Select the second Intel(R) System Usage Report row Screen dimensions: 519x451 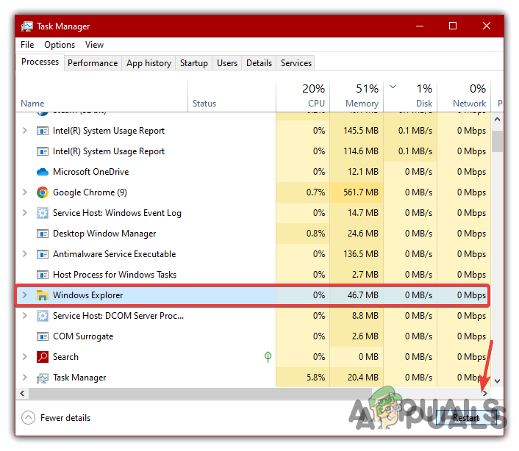pos(253,151)
